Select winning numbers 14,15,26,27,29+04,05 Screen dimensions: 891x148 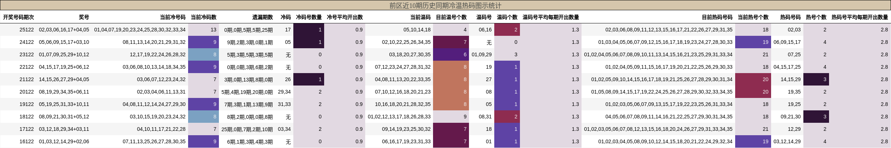[64, 79]
